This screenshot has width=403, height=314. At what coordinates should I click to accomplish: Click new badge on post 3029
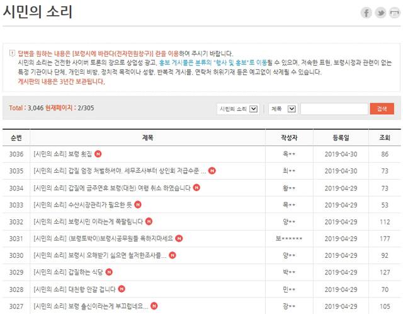pyautogui.click(x=109, y=272)
